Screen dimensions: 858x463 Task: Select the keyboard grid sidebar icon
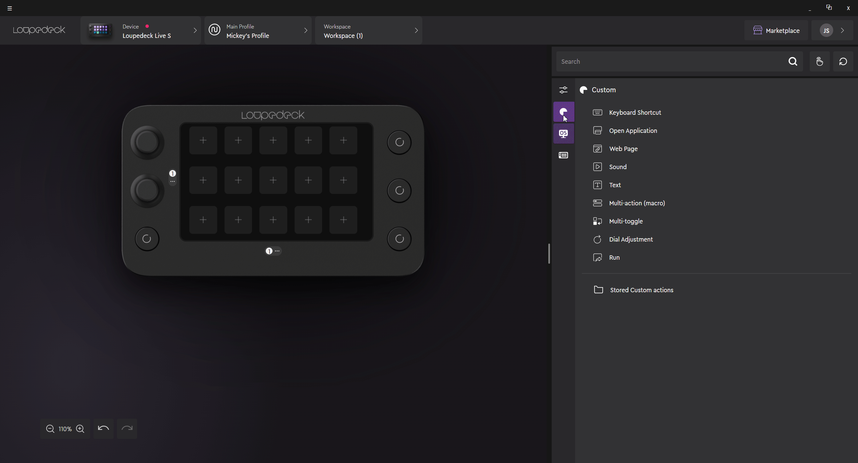tap(563, 155)
